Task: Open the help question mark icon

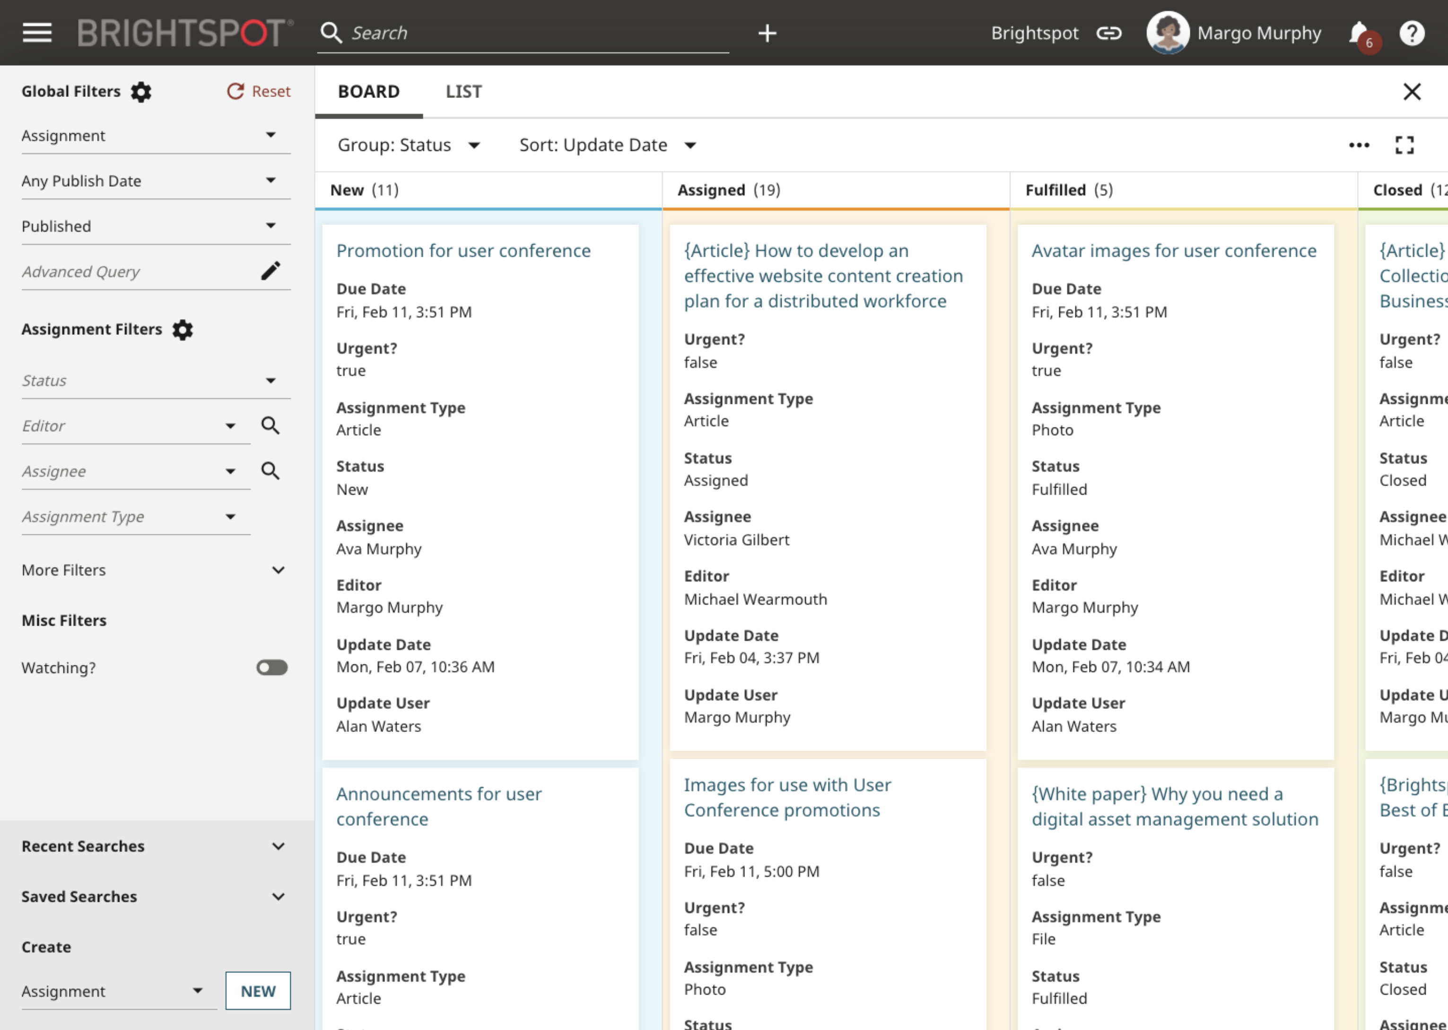Action: click(1412, 33)
